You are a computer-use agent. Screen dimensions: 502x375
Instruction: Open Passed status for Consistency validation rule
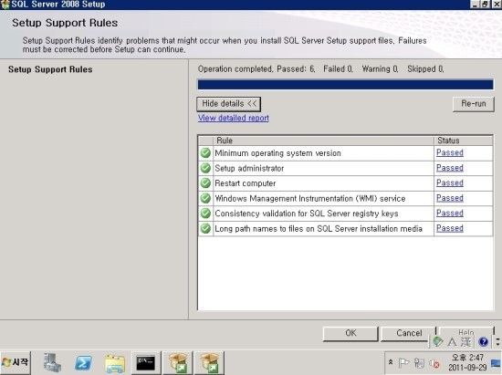449,214
